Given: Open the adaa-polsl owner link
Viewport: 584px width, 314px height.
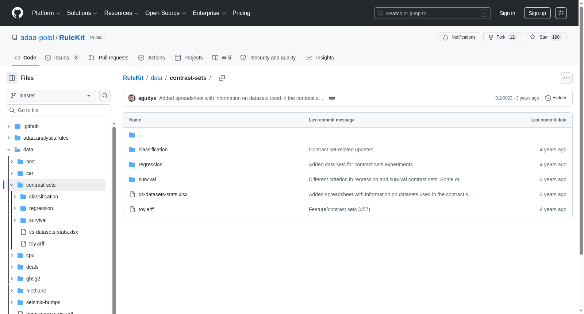Looking at the screenshot, I should tap(37, 38).
